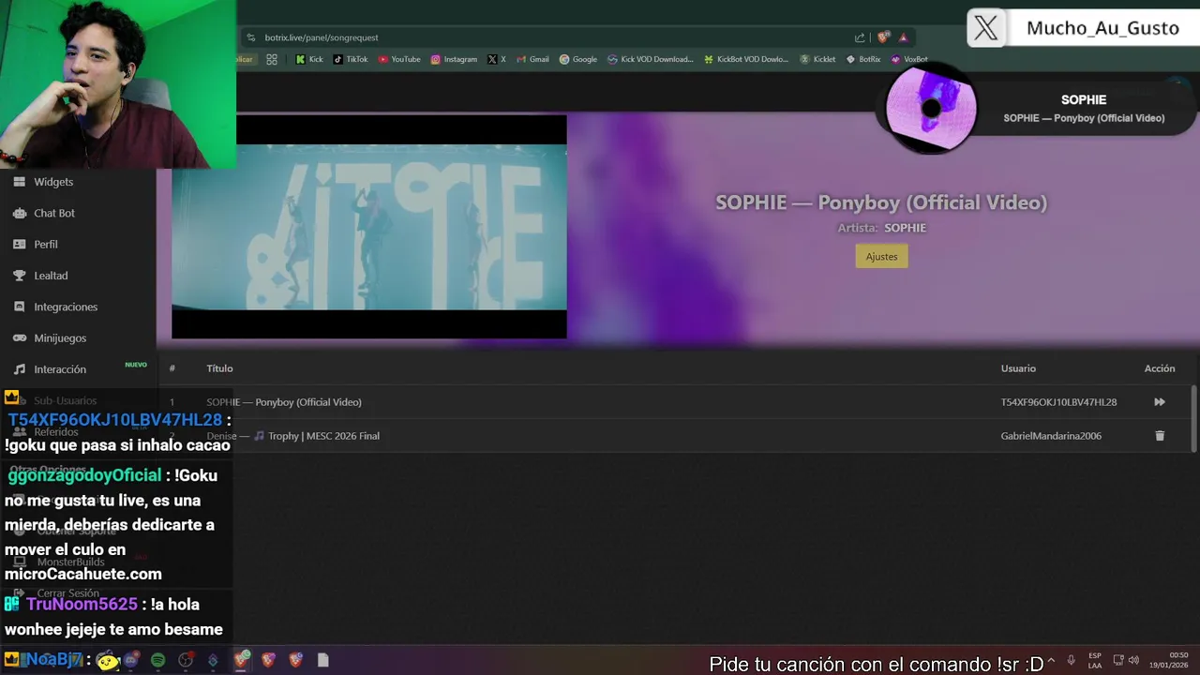This screenshot has height=675, width=1200.
Task: Click the spinning disc album art
Action: point(931,109)
